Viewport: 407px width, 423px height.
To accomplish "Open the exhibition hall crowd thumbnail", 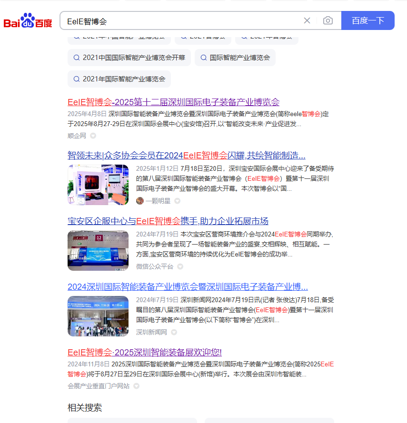I will pos(98,316).
